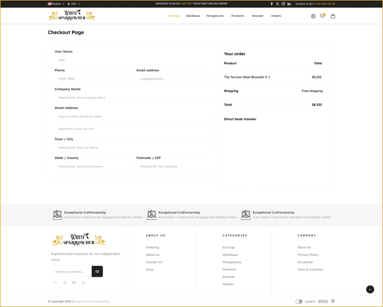Screen dimensions: 383x307
Task: Click the Contact Us footer link
Action: pos(154,262)
